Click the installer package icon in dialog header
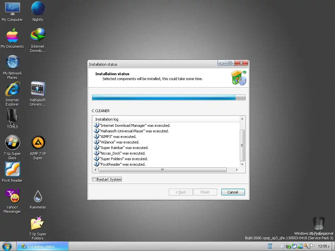This screenshot has width=335, height=251. 238,78
